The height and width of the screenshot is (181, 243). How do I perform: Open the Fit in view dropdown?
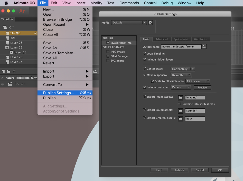click(198, 81)
